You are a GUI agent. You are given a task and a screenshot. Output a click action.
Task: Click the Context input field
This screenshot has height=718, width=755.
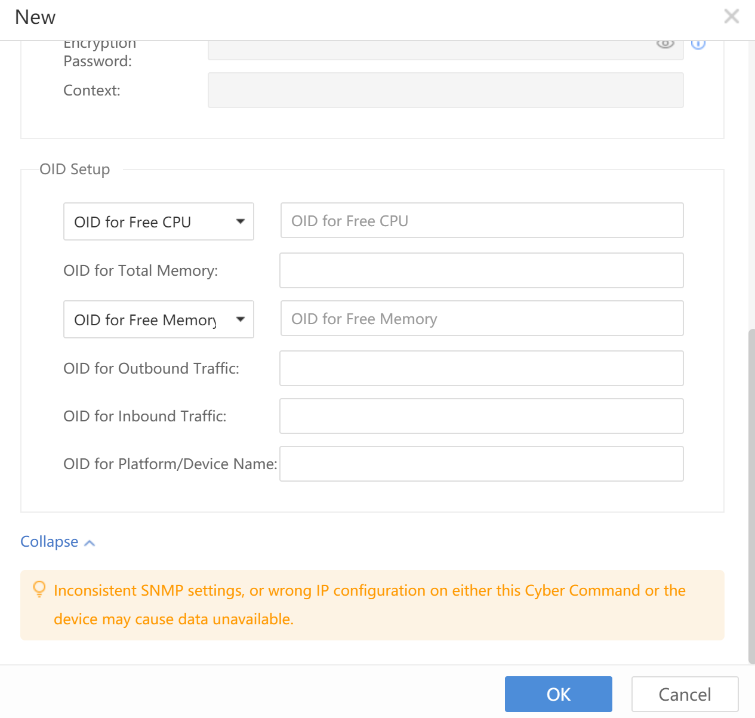[445, 90]
